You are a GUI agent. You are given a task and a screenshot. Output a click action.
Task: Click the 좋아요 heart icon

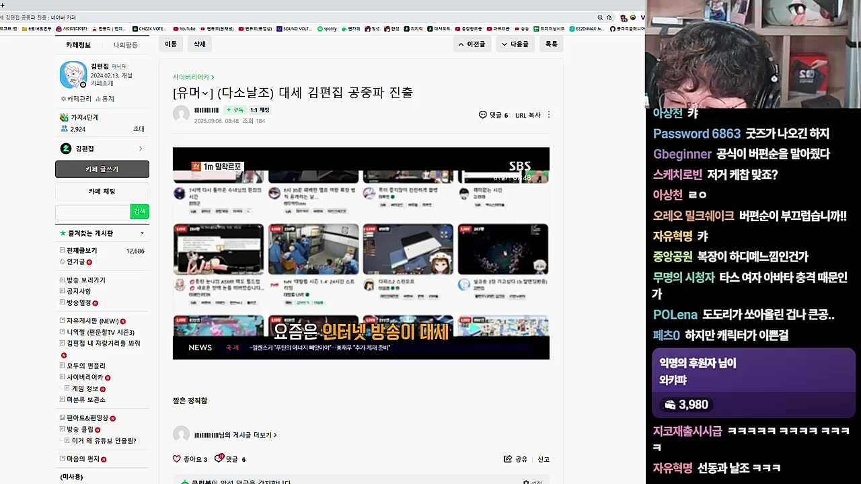177,459
